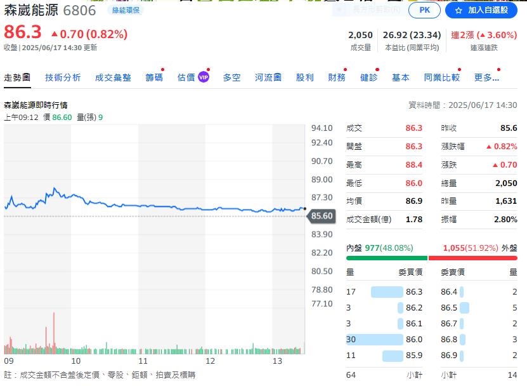View the 籌碼 tab
Viewport: 527px width, 386px height.
(x=155, y=76)
